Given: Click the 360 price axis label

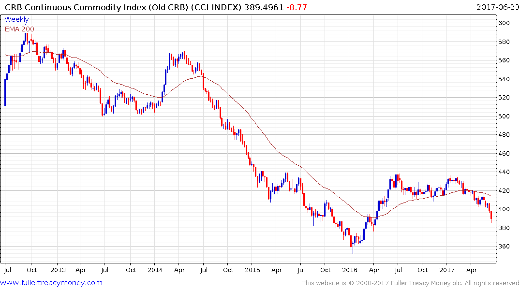Looking at the screenshot, I should click(x=504, y=246).
